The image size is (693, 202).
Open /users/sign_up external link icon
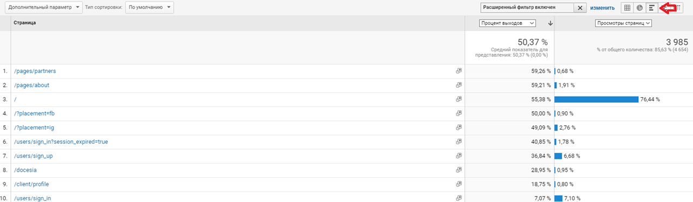click(x=459, y=156)
